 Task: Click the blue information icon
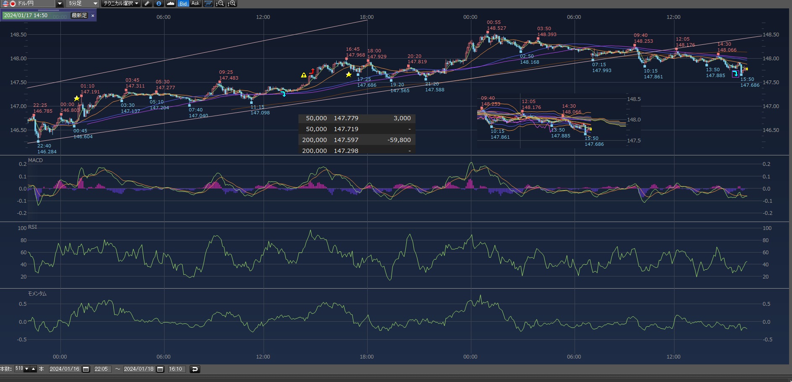coord(159,3)
